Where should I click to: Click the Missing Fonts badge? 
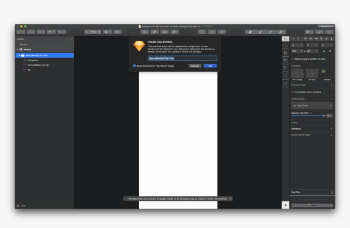pyautogui.click(x=326, y=26)
